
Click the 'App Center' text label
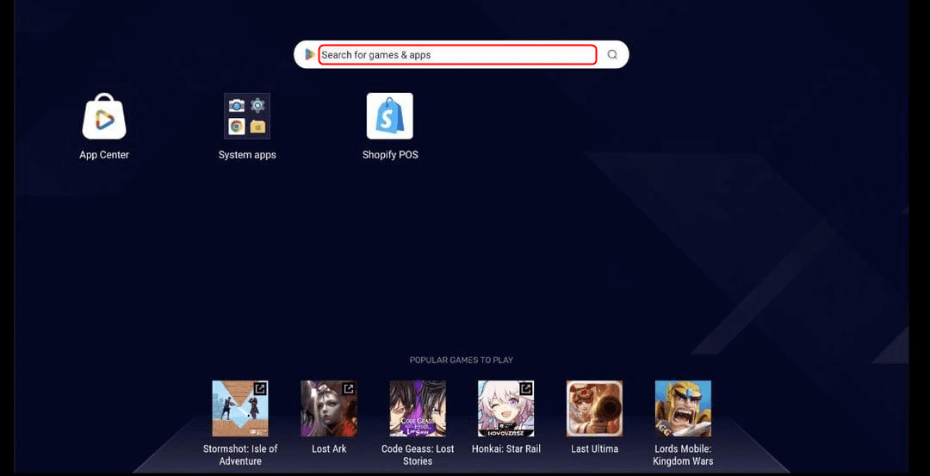(104, 155)
